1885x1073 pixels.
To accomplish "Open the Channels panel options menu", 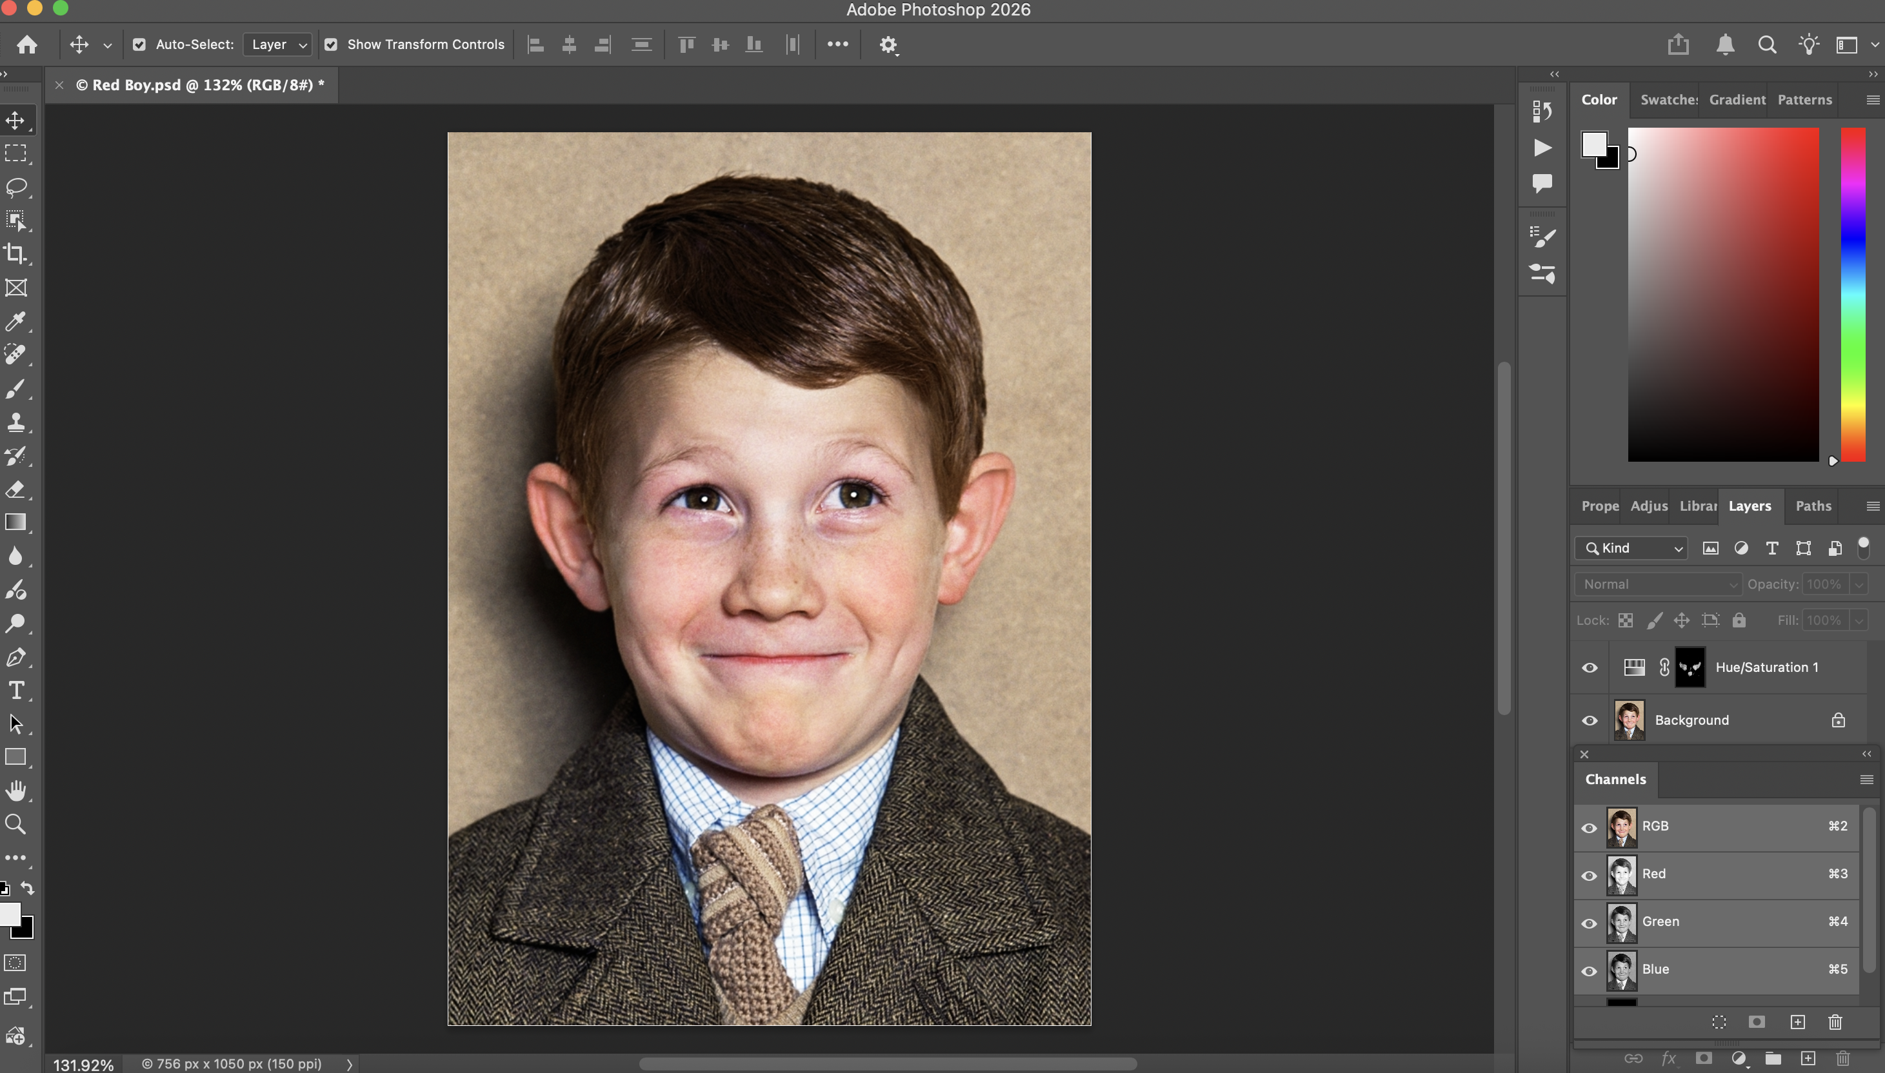I will click(1866, 780).
